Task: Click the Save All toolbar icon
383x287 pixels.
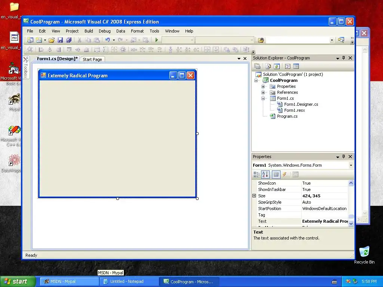Action: (x=69, y=40)
